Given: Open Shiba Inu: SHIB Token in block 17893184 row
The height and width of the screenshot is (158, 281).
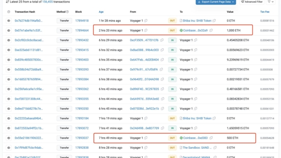Looking at the screenshot, I should [x=197, y=118].
